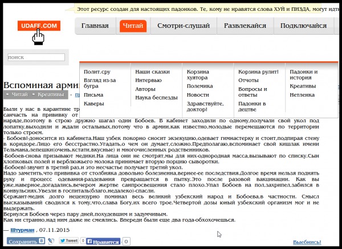Open author Штурман profile link
The width and height of the screenshot is (342, 249).
[x=22, y=230]
